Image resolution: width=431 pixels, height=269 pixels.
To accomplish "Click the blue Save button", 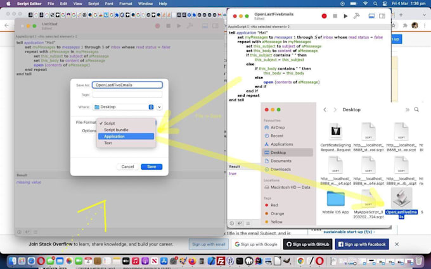I will click(x=151, y=166).
